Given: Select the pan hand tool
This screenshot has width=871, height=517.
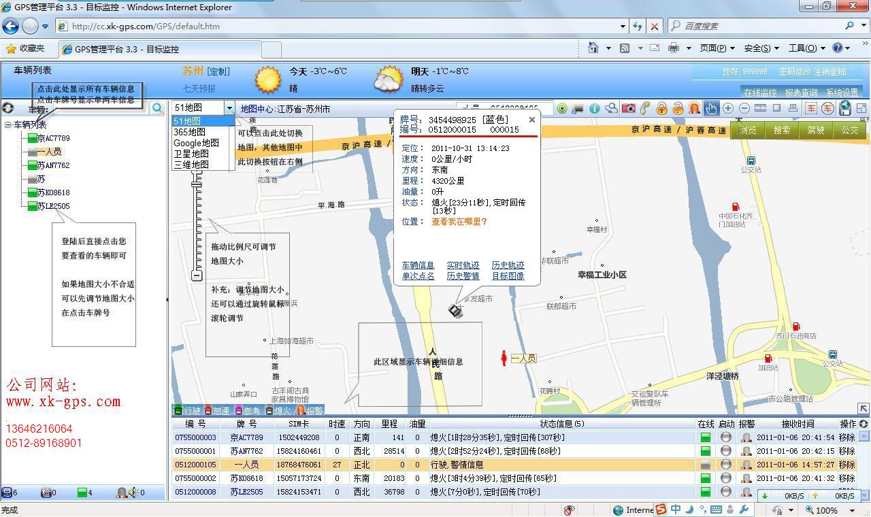Looking at the screenshot, I should [711, 108].
